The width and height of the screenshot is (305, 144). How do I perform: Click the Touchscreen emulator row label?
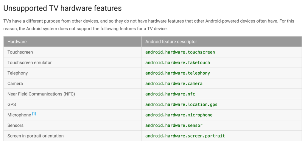[29, 62]
